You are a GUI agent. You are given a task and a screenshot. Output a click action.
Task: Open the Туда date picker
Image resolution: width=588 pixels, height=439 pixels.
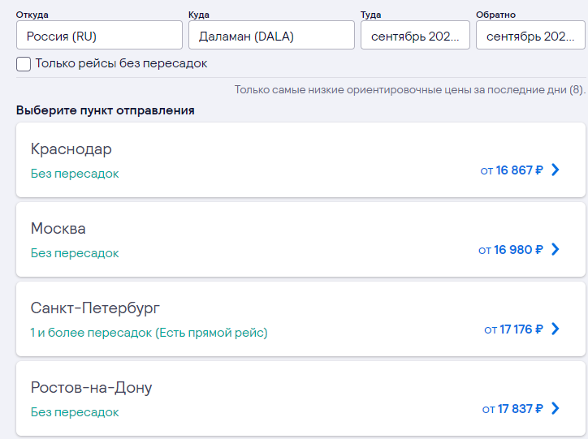(x=415, y=35)
